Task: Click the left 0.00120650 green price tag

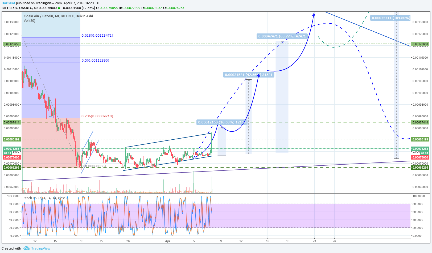Action: [x=11, y=44]
